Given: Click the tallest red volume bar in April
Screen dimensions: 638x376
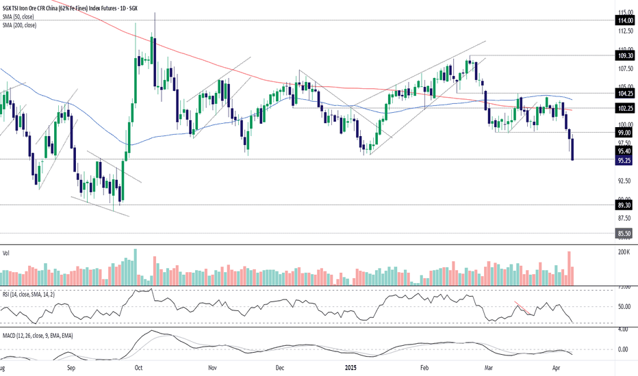Looking at the screenshot, I should tap(570, 268).
